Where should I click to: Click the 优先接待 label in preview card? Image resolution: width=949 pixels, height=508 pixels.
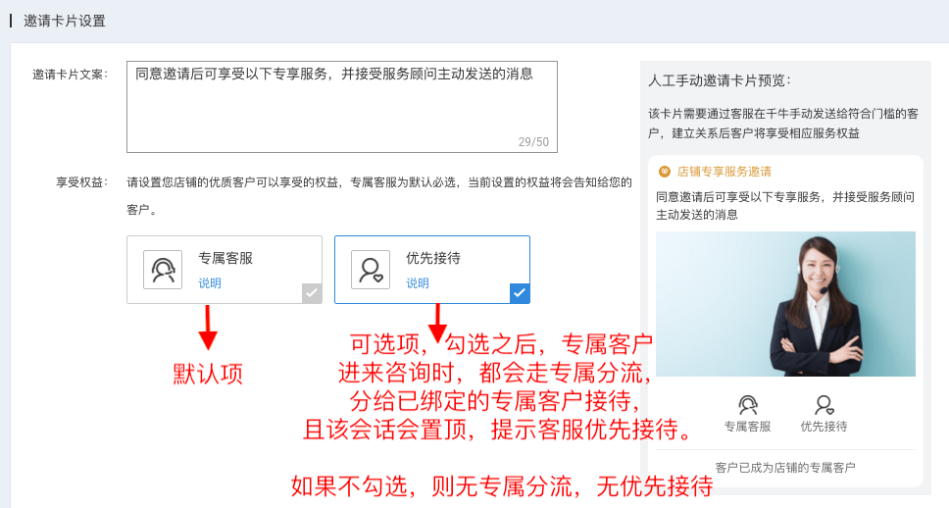coord(824,427)
